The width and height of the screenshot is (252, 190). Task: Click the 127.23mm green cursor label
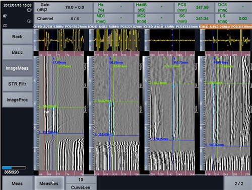tap(172, 66)
